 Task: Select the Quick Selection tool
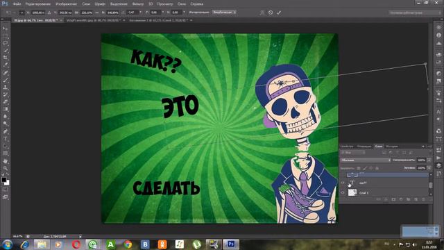5,51
